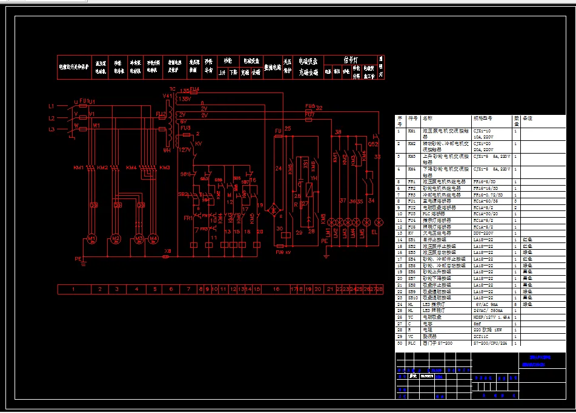Click the '127V' winding label
576x413 pixels.
pos(185,149)
